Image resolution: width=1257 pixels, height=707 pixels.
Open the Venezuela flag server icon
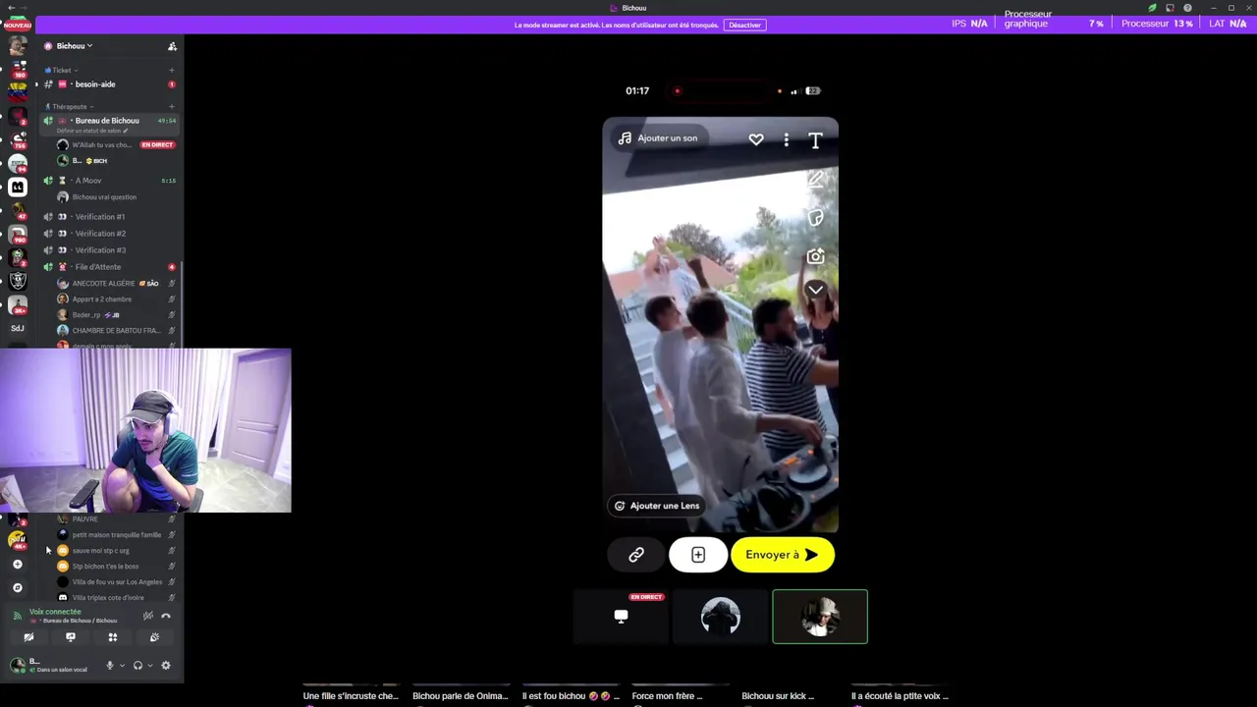click(17, 92)
